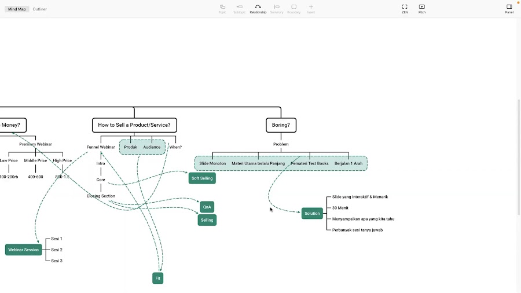Select the "Middle Price" node
Screen dimensions: 521x293
point(35,160)
